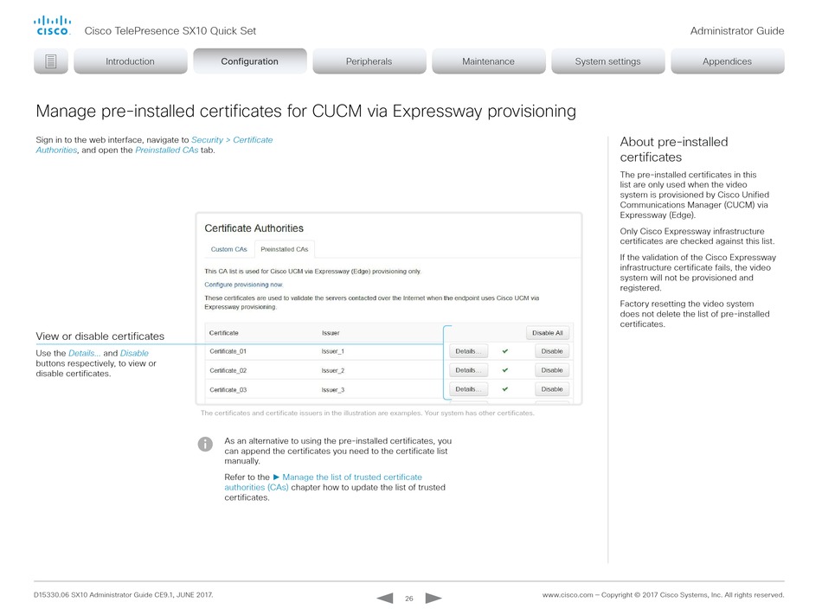
Task: Click green checkmark for Certificate_02
Action: 504,370
